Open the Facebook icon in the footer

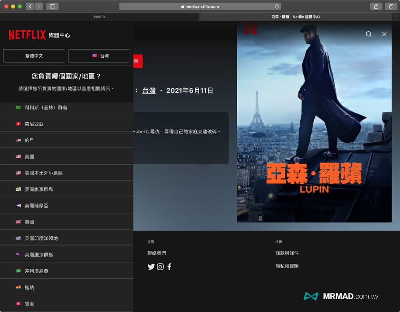[169, 267]
